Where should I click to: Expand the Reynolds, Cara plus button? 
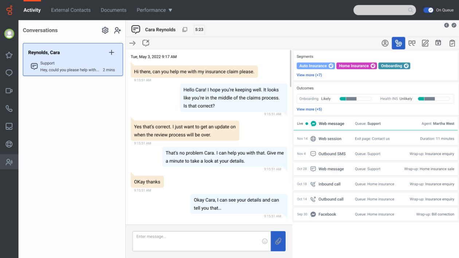pyautogui.click(x=111, y=52)
